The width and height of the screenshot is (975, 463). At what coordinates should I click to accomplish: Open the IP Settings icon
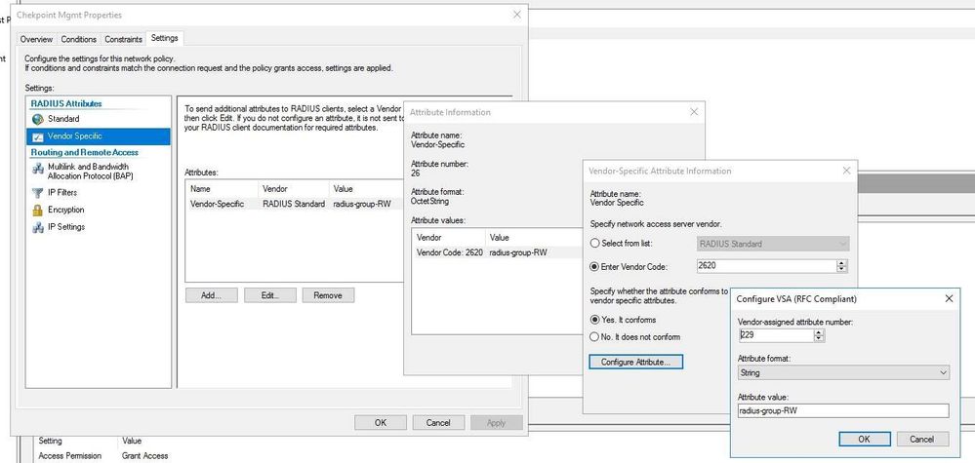click(38, 227)
